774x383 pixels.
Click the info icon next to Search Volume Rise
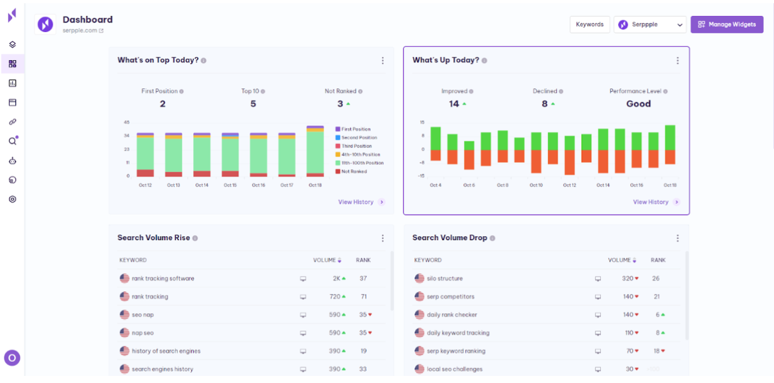195,238
